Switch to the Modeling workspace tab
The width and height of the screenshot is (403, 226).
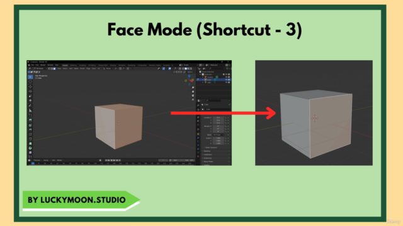[x=74, y=65]
